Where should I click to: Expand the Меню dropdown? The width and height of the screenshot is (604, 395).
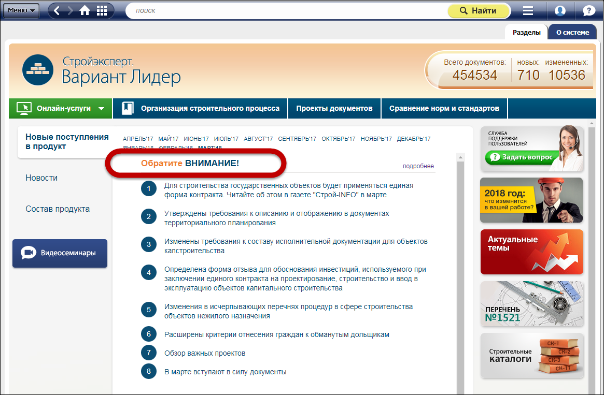pos(21,10)
